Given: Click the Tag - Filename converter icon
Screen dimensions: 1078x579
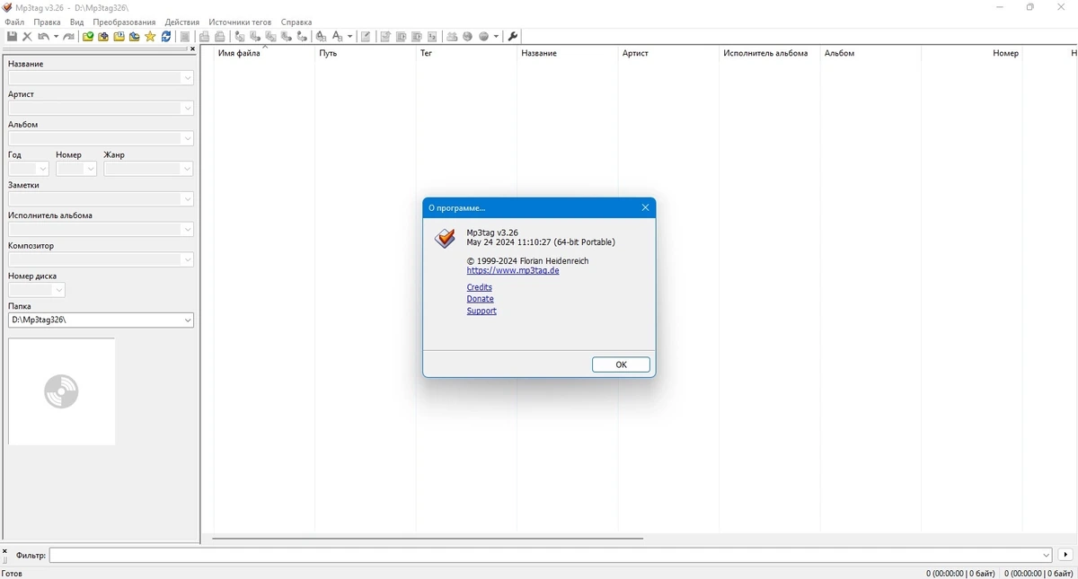Looking at the screenshot, I should (x=240, y=37).
